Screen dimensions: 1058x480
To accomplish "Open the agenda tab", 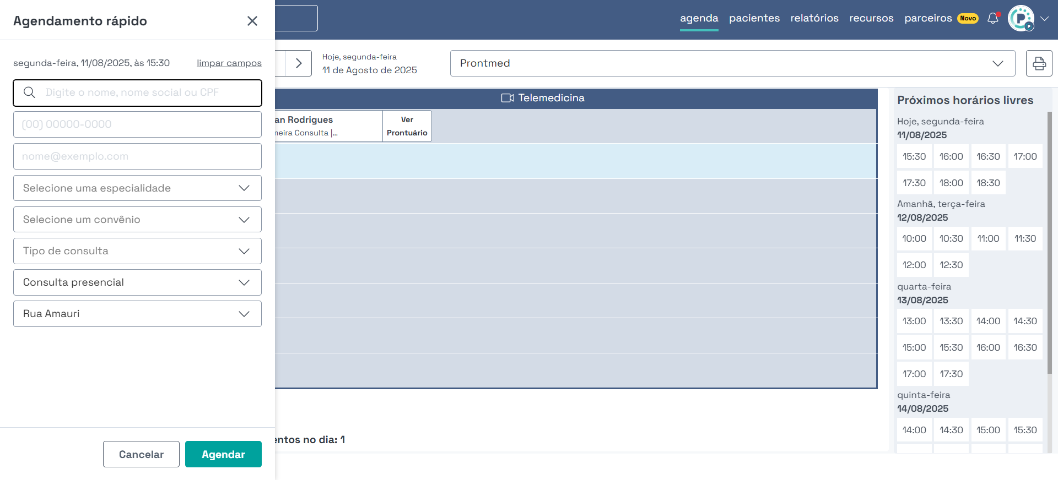I will point(699,18).
